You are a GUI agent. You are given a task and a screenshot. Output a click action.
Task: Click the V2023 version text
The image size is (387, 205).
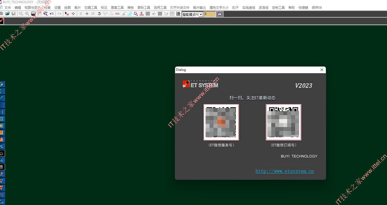click(304, 86)
